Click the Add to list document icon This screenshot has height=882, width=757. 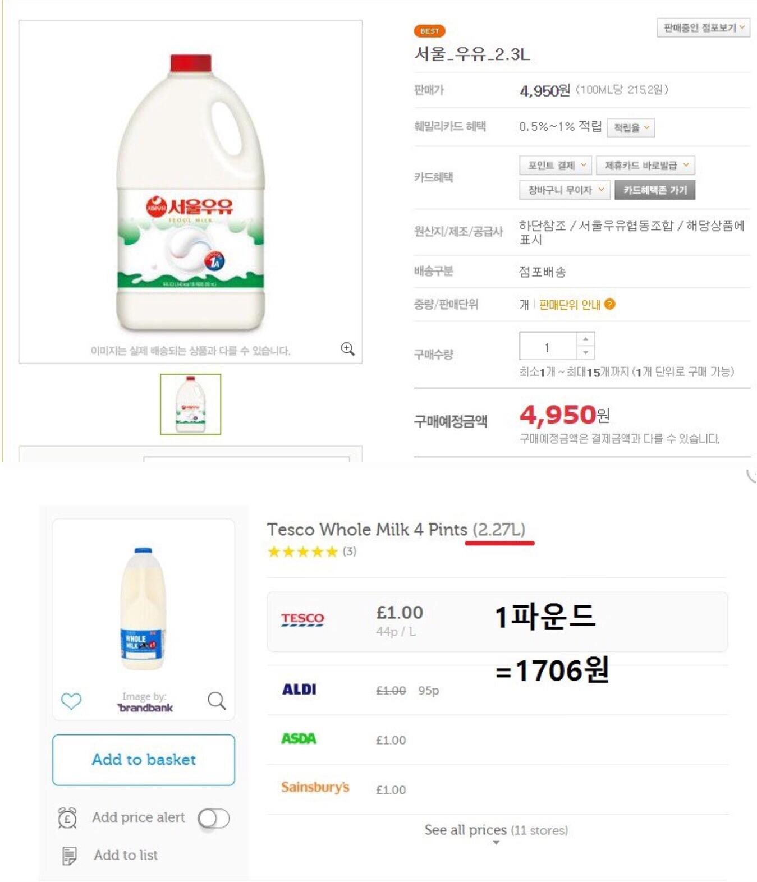(69, 856)
